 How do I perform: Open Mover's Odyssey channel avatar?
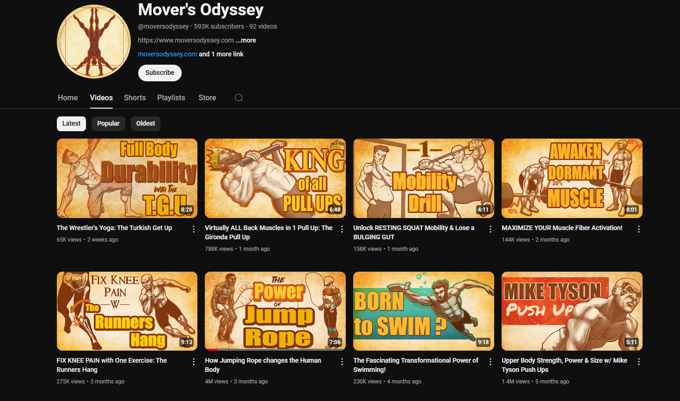point(94,42)
